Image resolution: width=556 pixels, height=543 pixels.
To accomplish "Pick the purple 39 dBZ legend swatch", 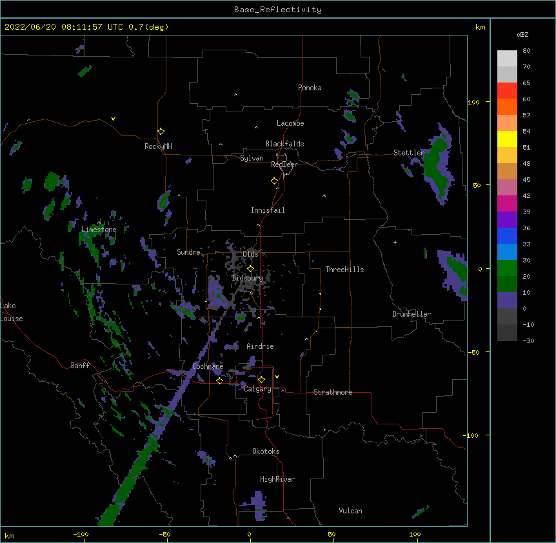I will (x=507, y=220).
